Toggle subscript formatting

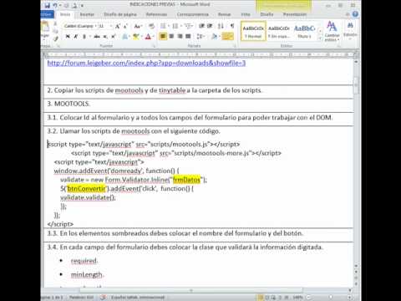(105, 36)
